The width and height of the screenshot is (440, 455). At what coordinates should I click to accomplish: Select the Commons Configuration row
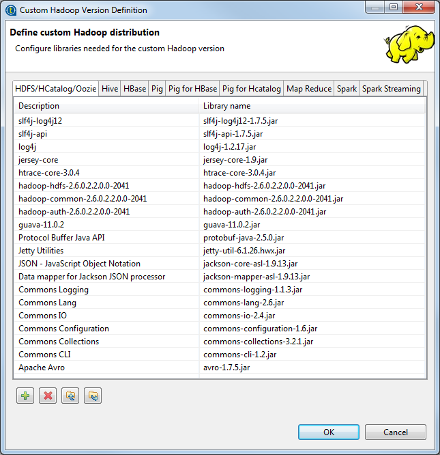[63, 329]
